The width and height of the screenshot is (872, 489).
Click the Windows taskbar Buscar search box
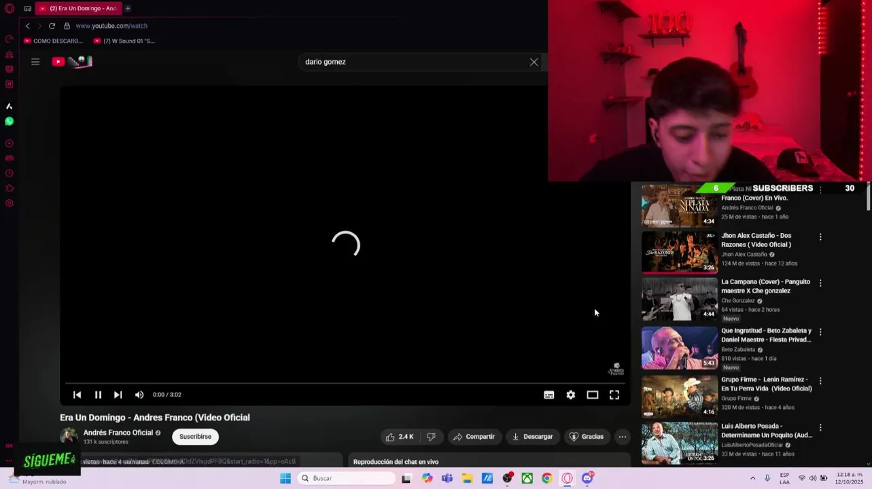pos(347,478)
